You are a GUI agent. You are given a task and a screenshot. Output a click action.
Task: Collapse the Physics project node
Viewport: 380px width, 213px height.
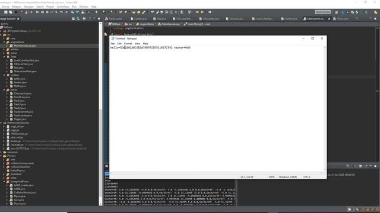[1, 156]
